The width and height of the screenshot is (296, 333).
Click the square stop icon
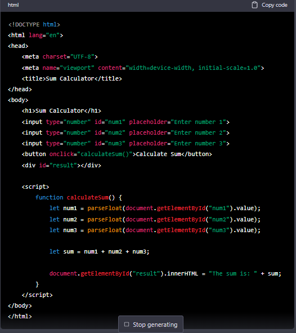(127, 325)
